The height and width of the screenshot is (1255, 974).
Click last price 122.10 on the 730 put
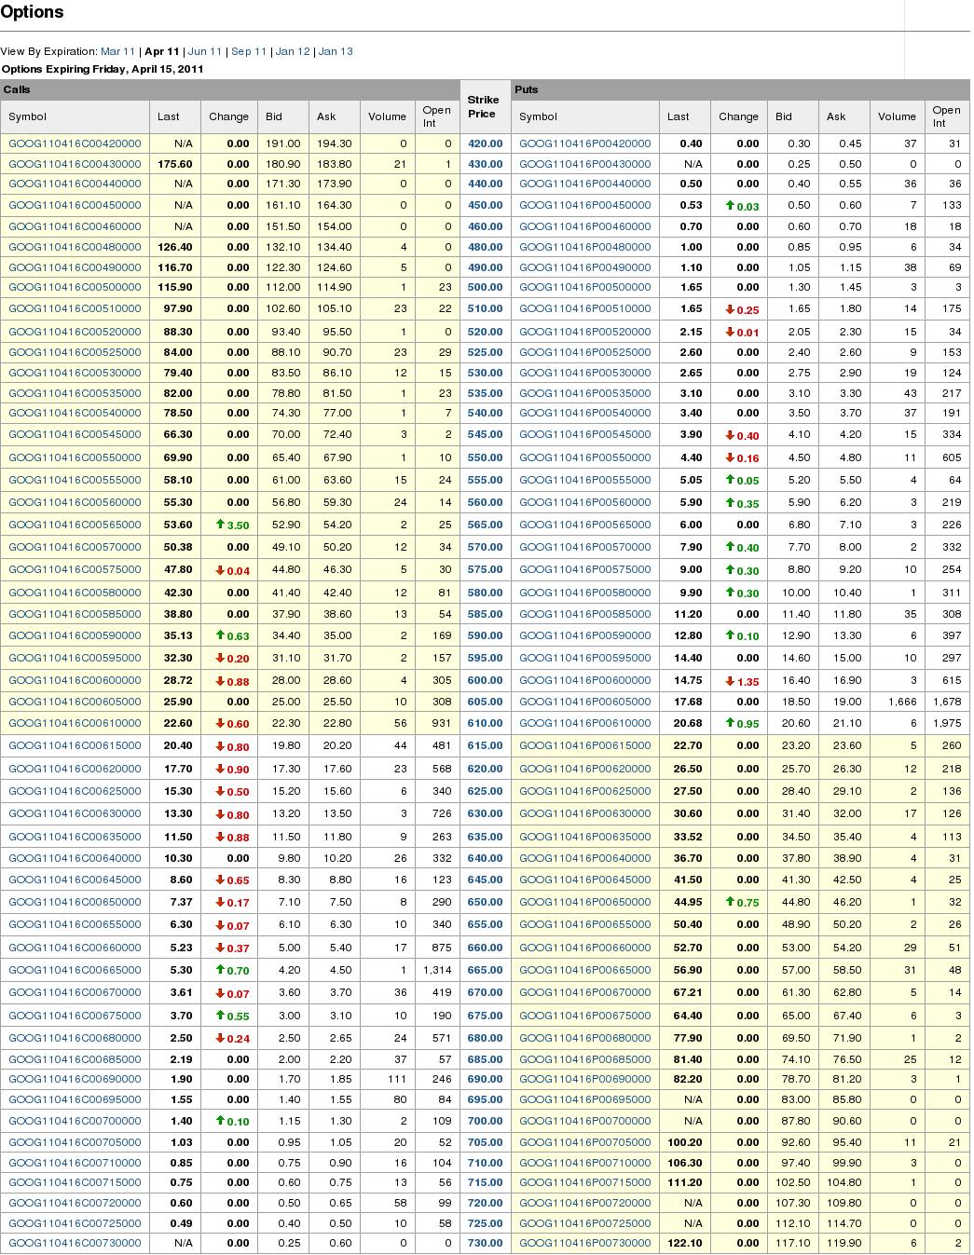[x=686, y=1243]
